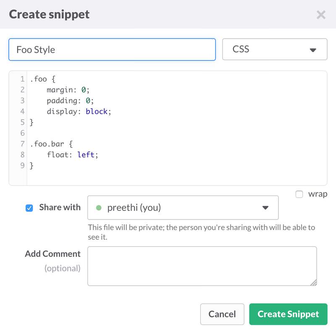Select line number 4 in the gutter
This screenshot has width=336, height=332.
(x=22, y=112)
